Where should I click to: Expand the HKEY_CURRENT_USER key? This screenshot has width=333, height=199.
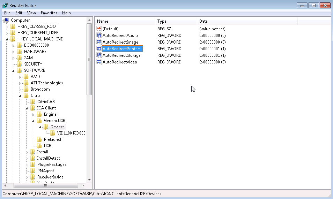7,33
